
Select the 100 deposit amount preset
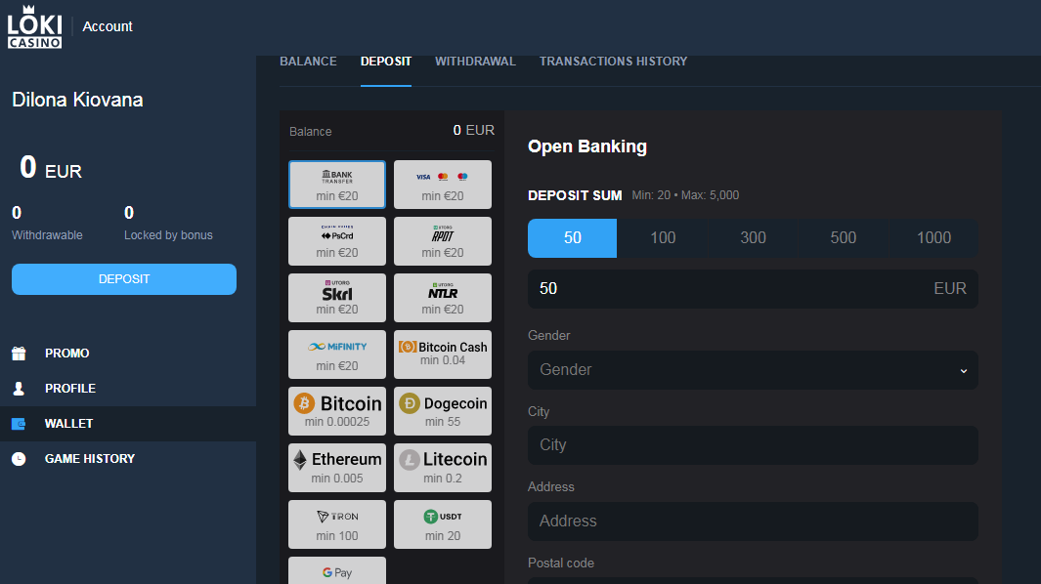tap(663, 238)
